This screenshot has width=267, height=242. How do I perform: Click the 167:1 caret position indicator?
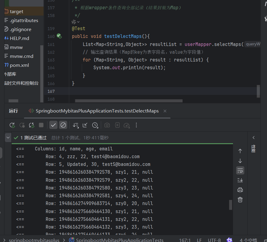pyautogui.click(x=185, y=240)
